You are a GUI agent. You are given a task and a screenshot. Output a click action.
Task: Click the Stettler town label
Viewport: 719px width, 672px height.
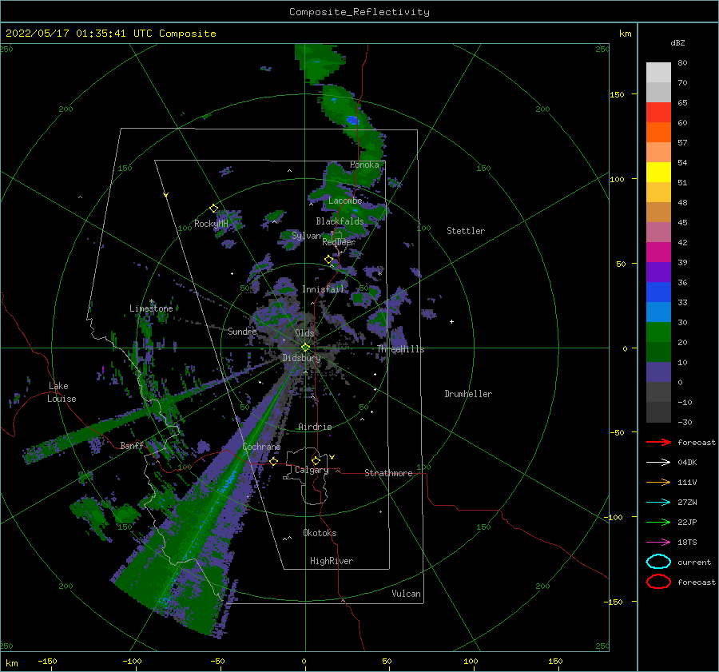pyautogui.click(x=466, y=231)
